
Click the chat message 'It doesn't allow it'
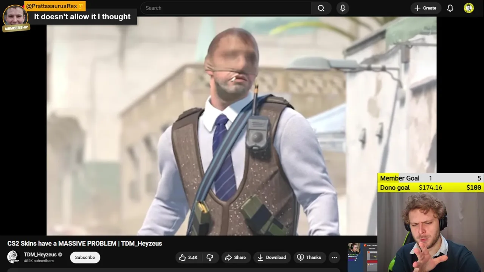point(82,17)
